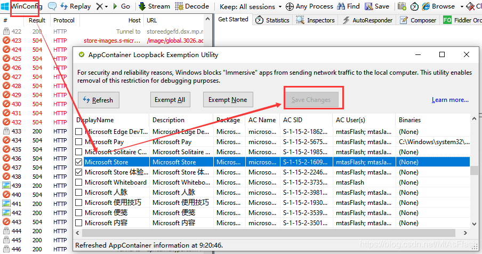482x254 pixels.
Task: Toggle Stream mode
Action: coord(154,6)
